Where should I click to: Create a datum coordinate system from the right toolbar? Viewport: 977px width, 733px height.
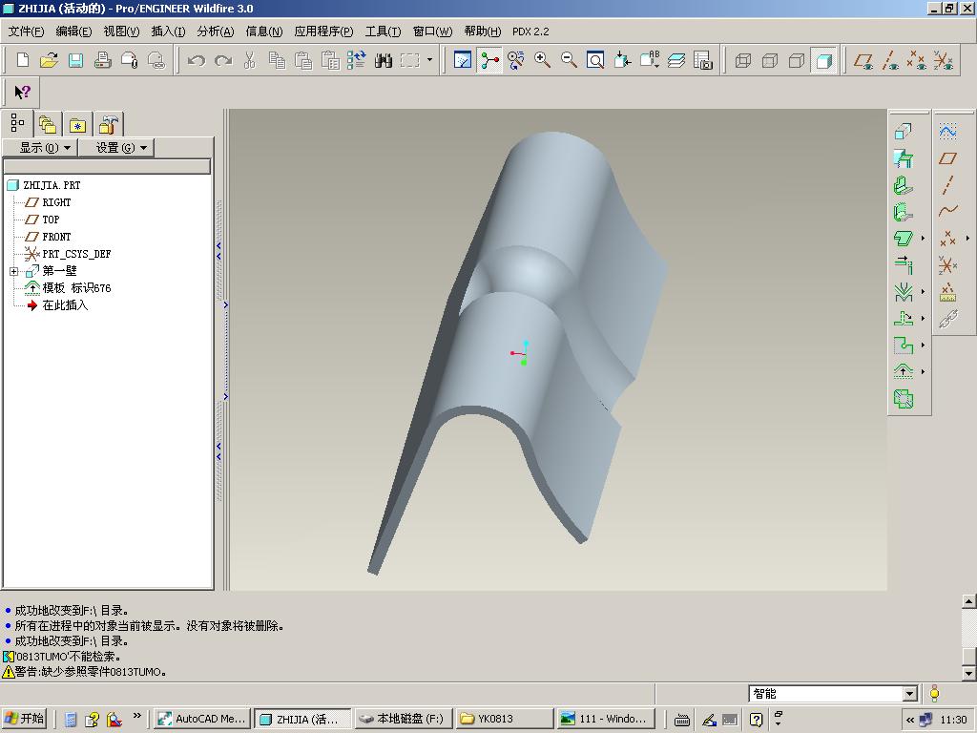tap(947, 265)
